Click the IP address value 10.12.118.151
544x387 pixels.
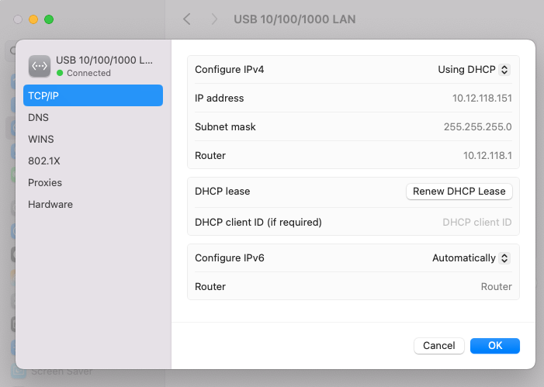coord(482,98)
